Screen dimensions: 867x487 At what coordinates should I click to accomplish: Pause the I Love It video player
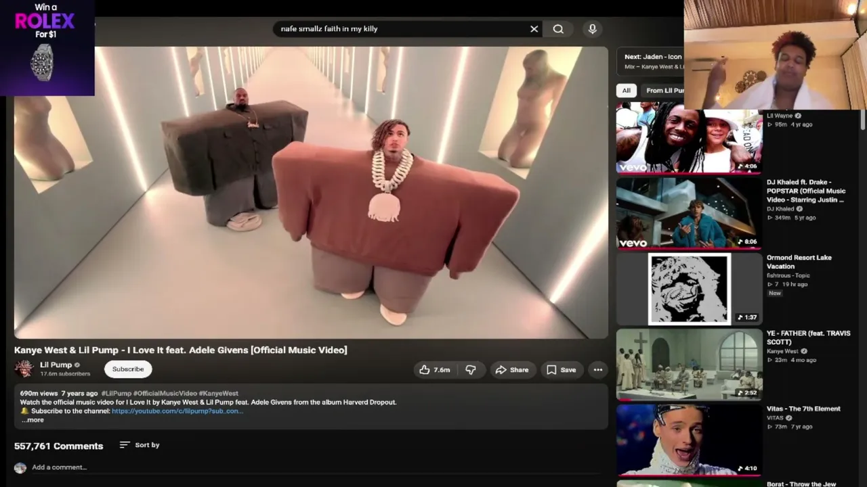point(311,193)
